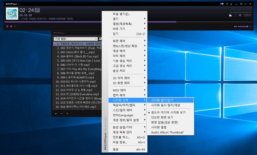Select playlist row 013-첸 (CHEN)-Everytime.mp3

78,94
